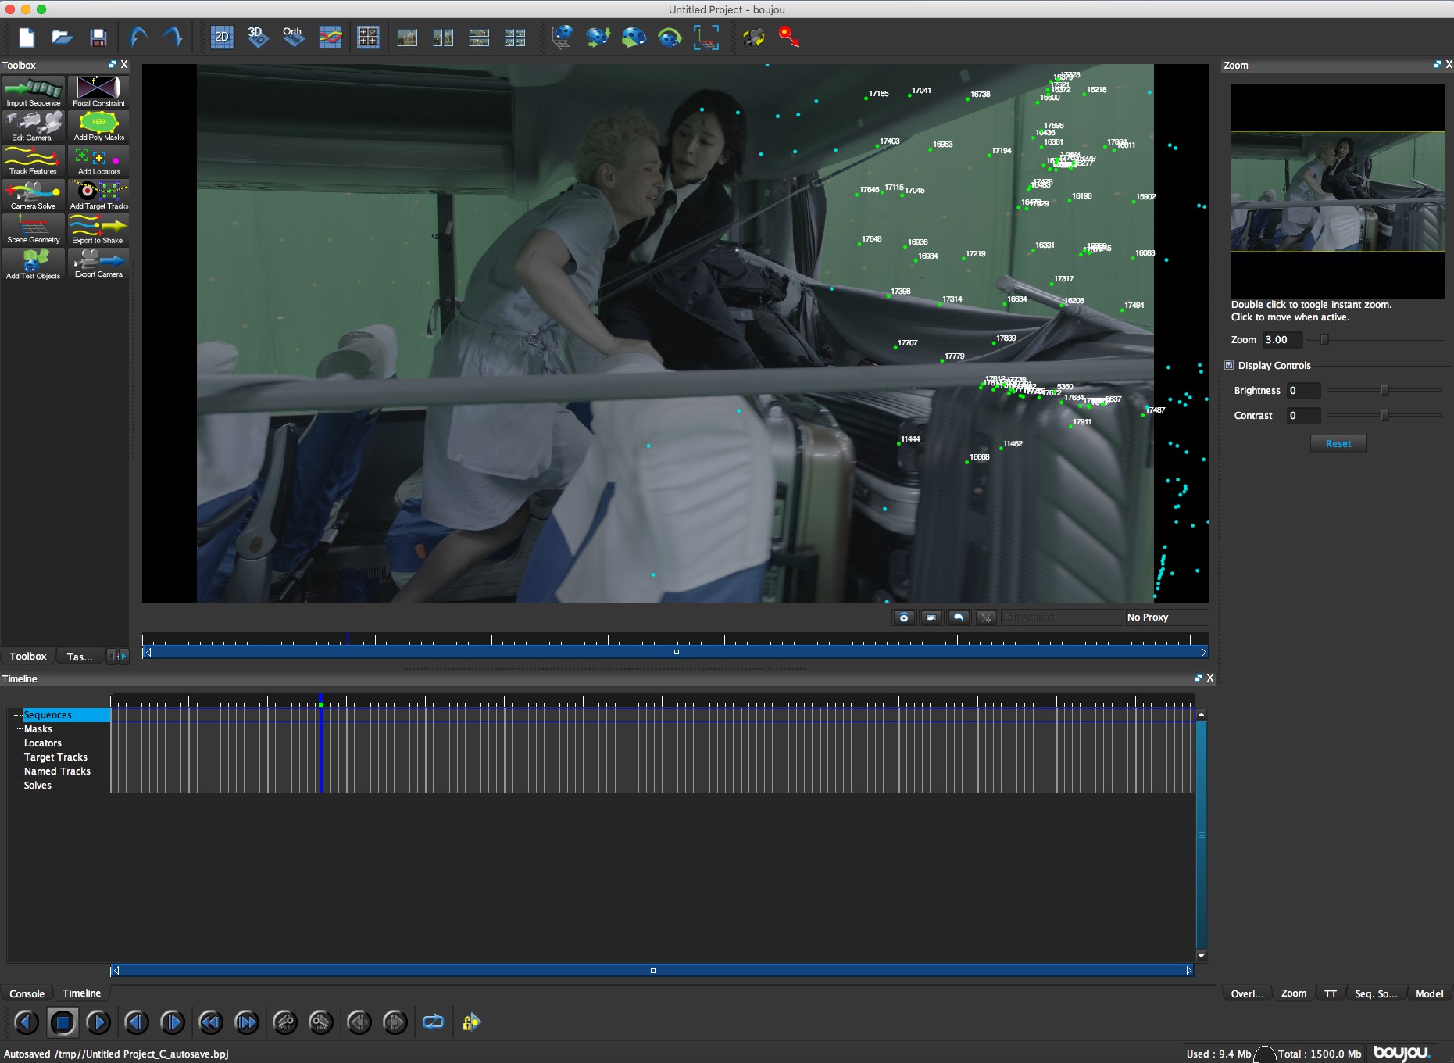Select the Add Target Tracks tool
Viewport: 1454px width, 1063px height.
[x=98, y=195]
